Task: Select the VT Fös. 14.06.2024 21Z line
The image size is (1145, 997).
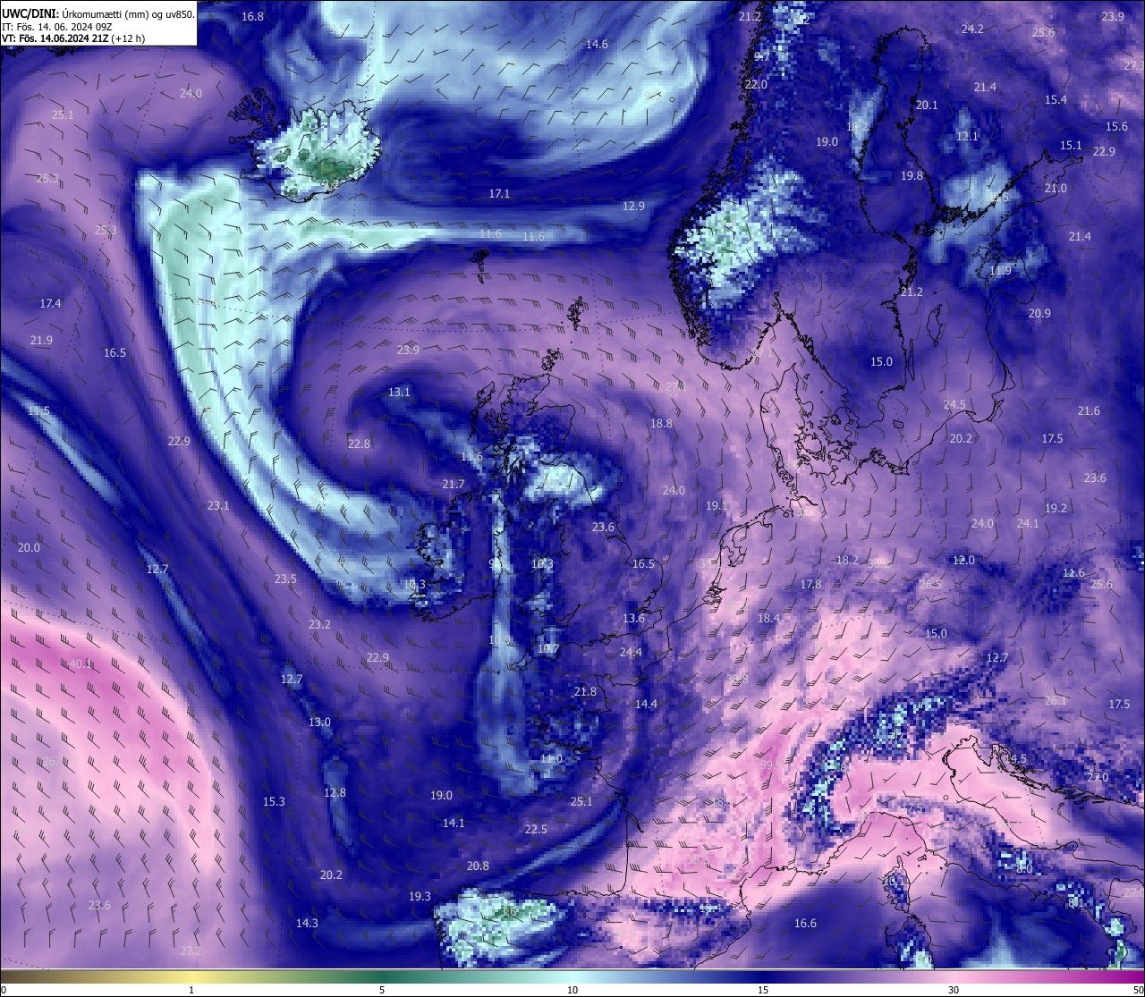Action: [73, 38]
